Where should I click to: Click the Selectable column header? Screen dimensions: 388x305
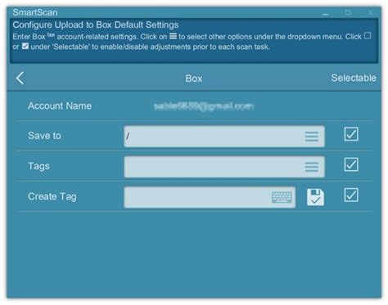click(x=354, y=78)
